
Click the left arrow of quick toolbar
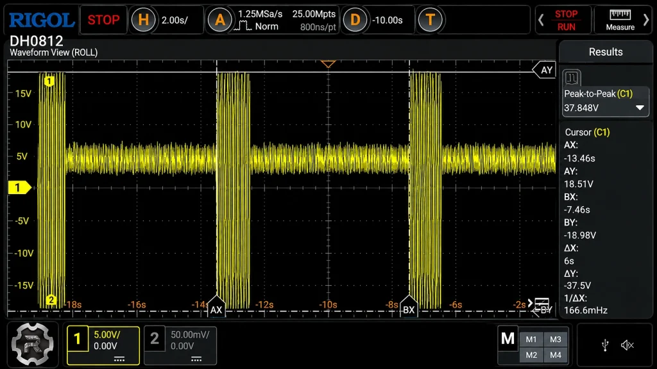pyautogui.click(x=541, y=20)
